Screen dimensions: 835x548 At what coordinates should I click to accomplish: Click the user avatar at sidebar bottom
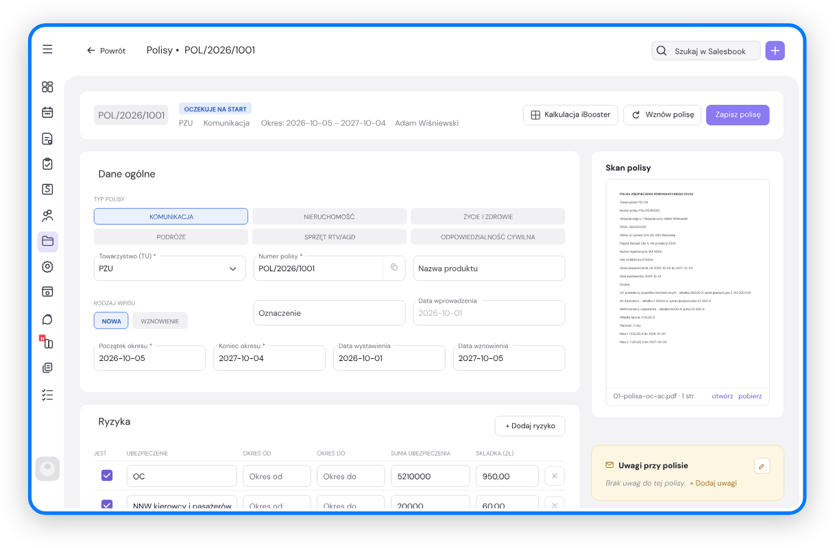[47, 469]
